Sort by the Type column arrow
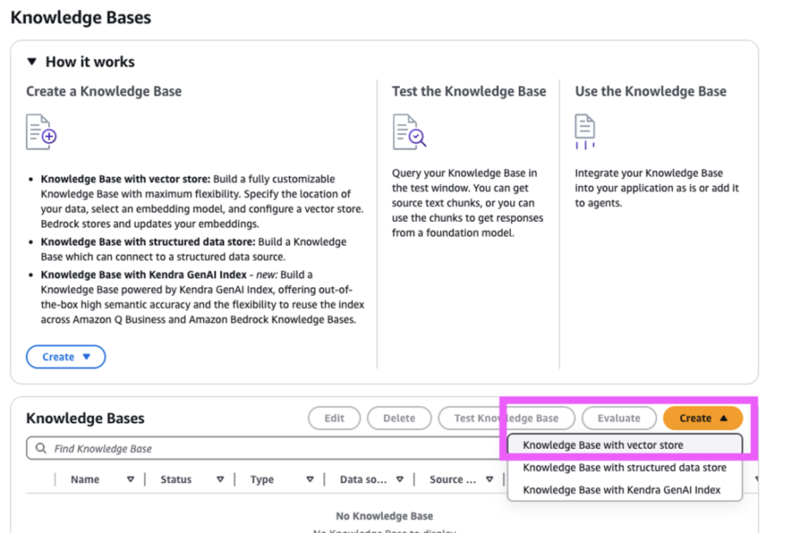 (x=311, y=480)
